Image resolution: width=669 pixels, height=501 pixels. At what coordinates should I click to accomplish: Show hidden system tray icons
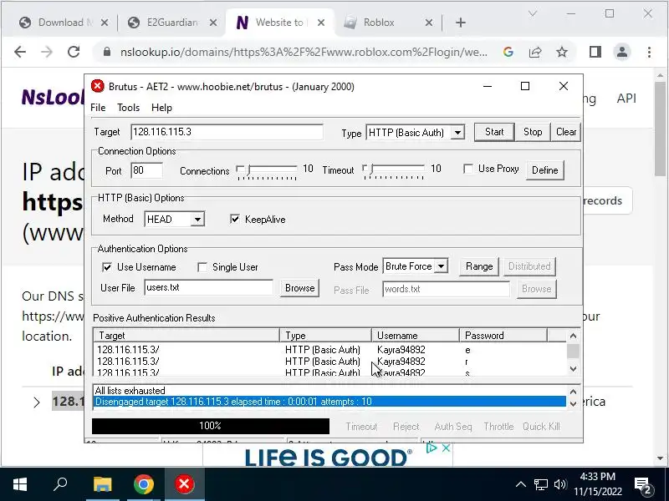tap(520, 484)
